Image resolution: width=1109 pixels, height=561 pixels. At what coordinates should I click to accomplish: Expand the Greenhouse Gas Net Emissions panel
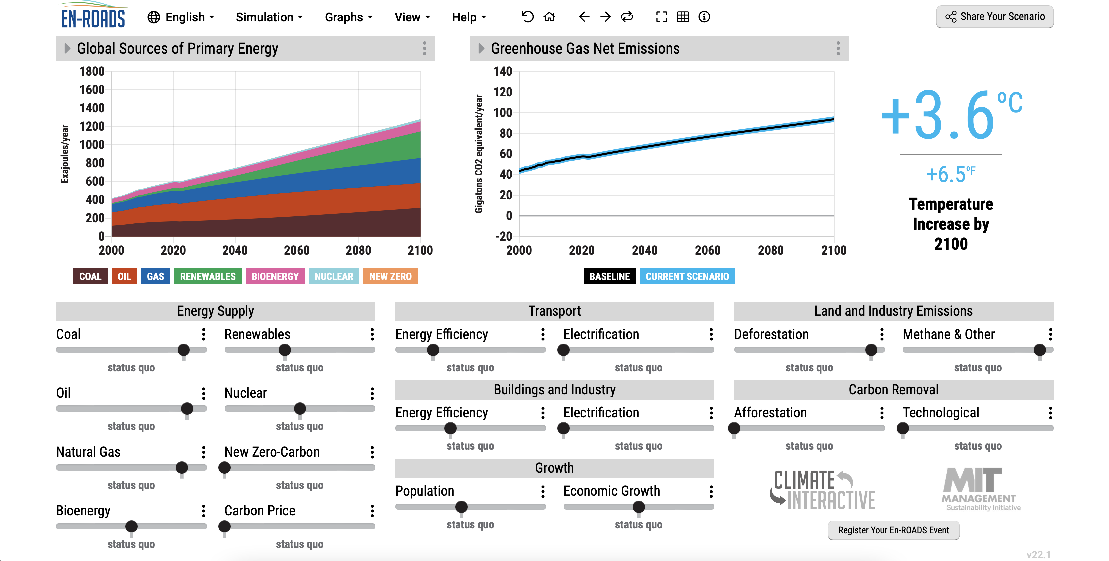[480, 48]
